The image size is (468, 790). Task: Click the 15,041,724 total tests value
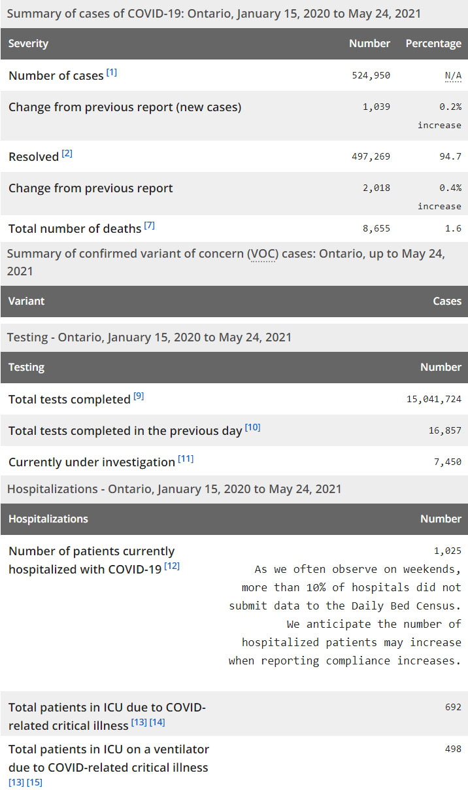click(x=433, y=400)
